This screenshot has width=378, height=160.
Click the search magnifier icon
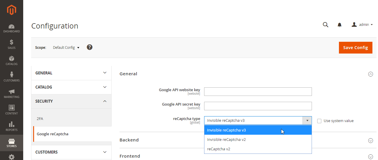tap(325, 25)
